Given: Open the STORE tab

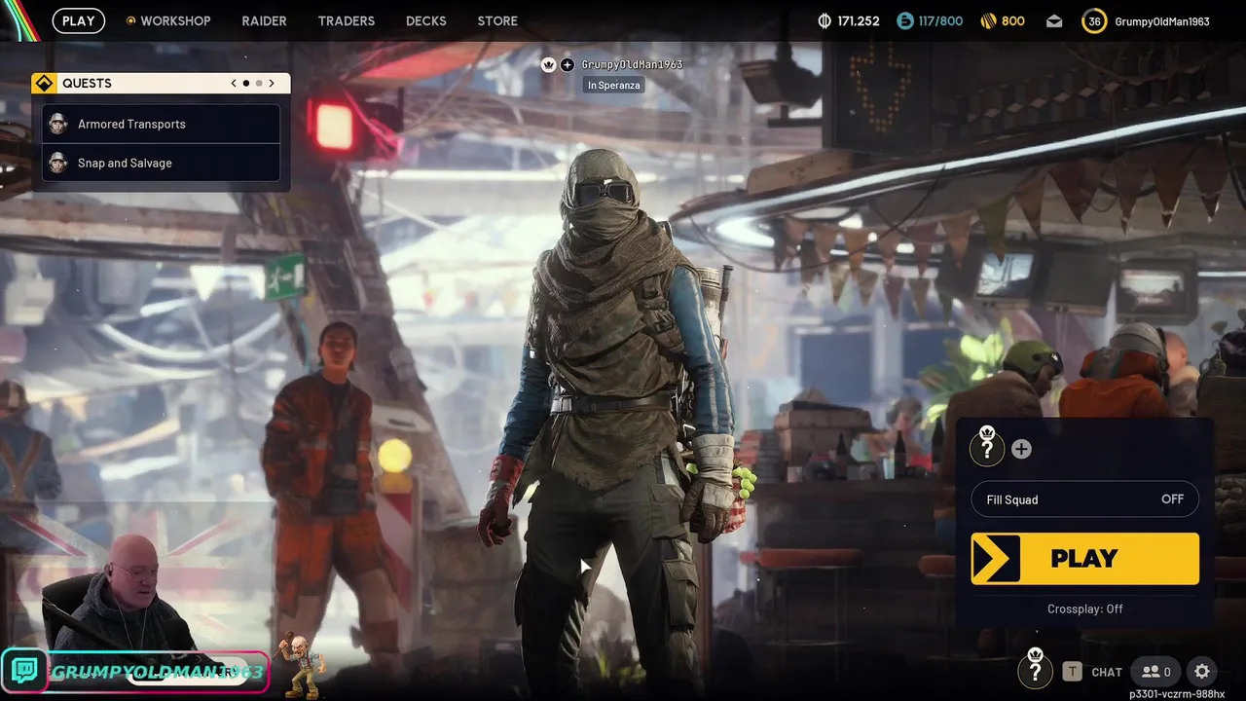Looking at the screenshot, I should click(x=497, y=20).
